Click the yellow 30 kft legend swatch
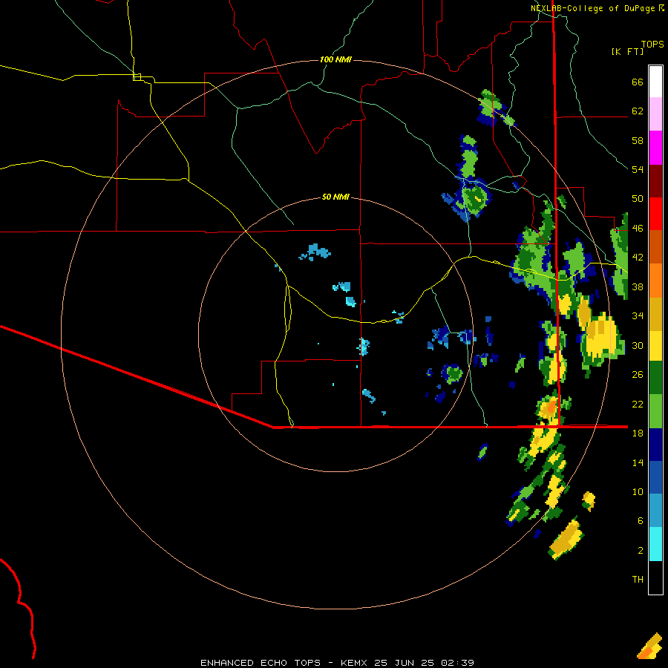This screenshot has height=668, width=668. [x=655, y=346]
